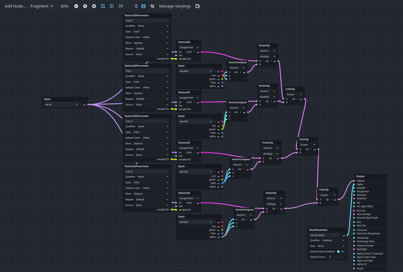Click the Manage Varyings button
403x272 pixels.
pos(175,6)
